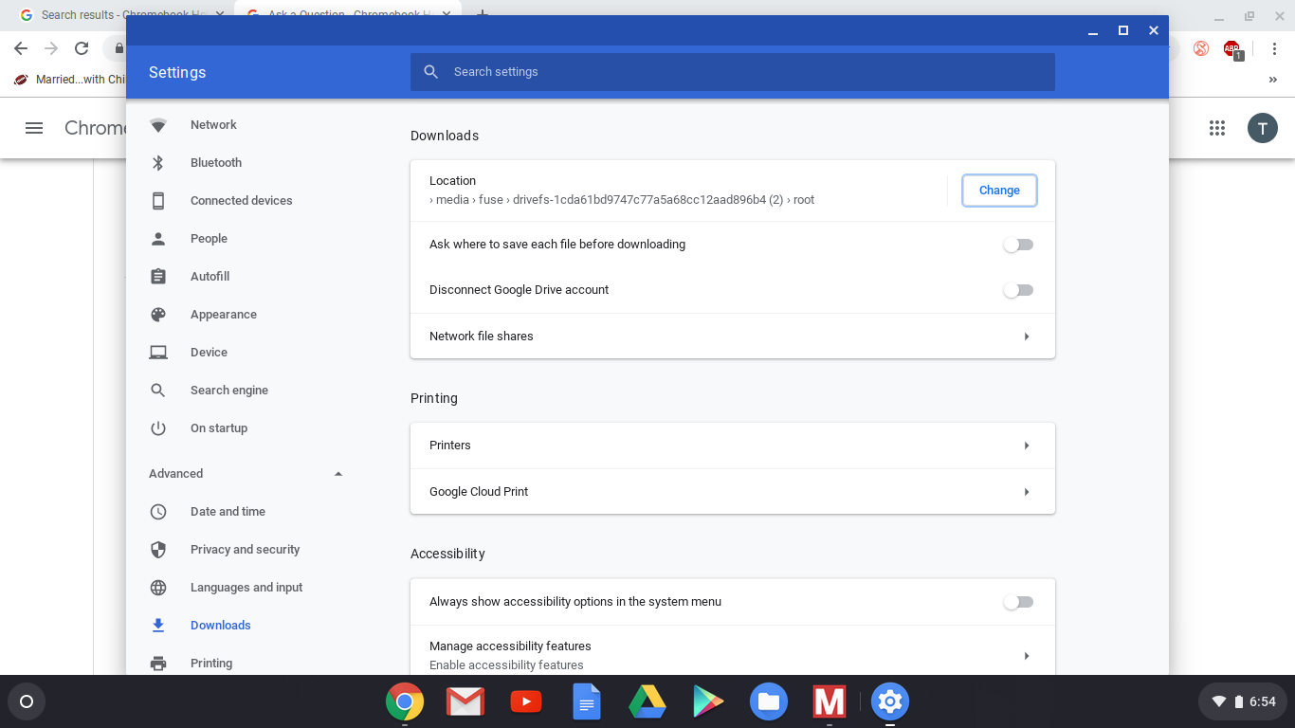The height and width of the screenshot is (728, 1295).
Task: Click Change download location button
Action: [999, 191]
